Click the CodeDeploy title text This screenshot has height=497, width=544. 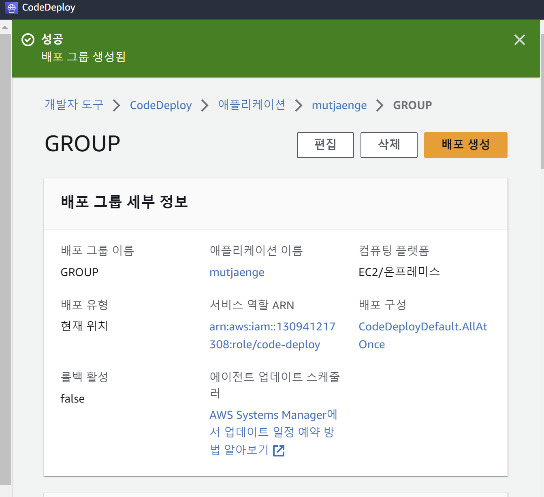[49, 8]
